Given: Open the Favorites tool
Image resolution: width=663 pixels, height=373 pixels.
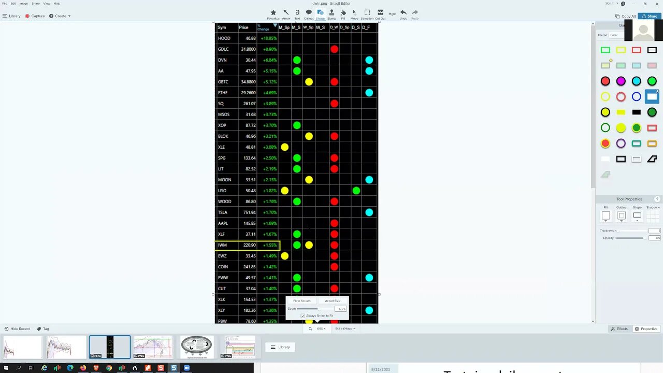Looking at the screenshot, I should click(x=273, y=15).
